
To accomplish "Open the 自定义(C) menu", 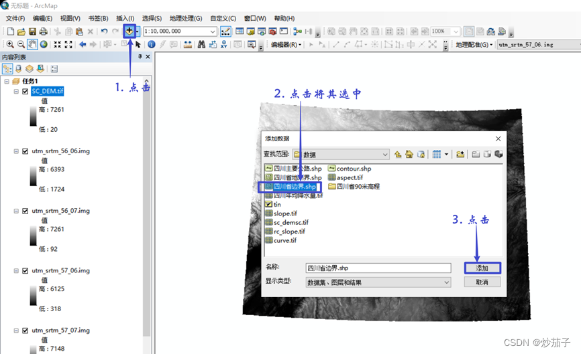I will pos(223,19).
